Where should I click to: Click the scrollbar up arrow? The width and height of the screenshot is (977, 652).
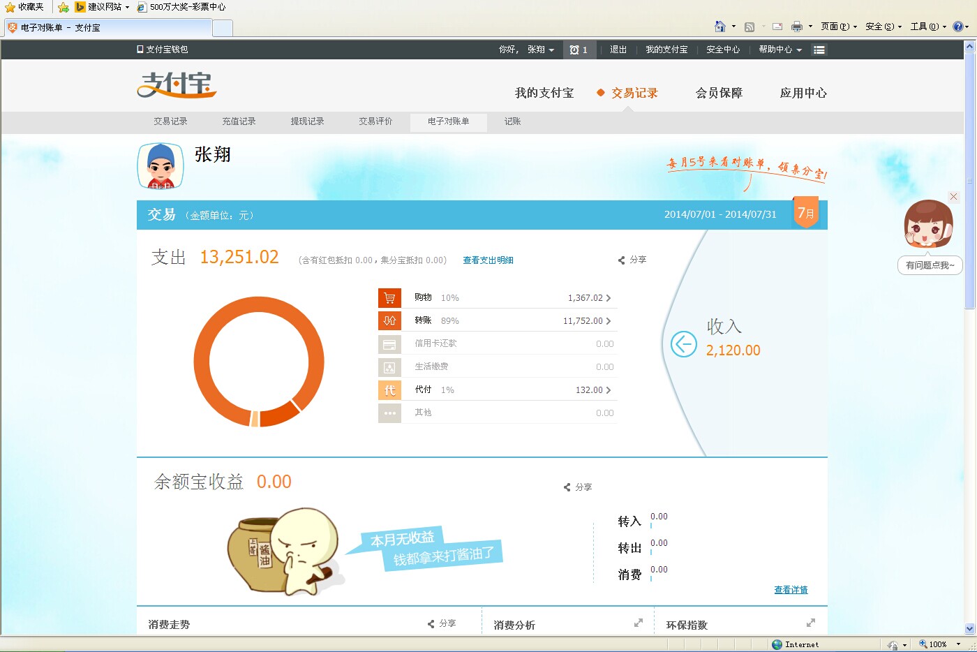coord(969,47)
